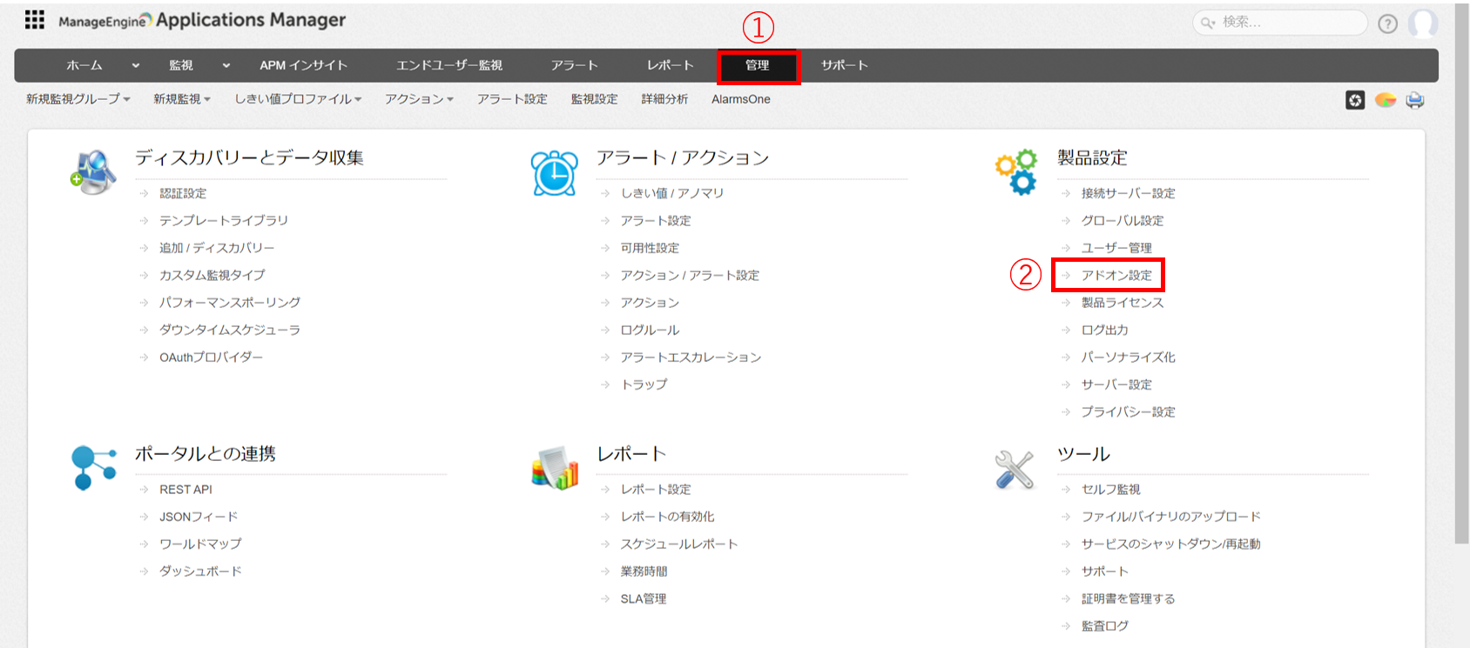
Task: Open the 認証設定 link
Action: [x=183, y=193]
